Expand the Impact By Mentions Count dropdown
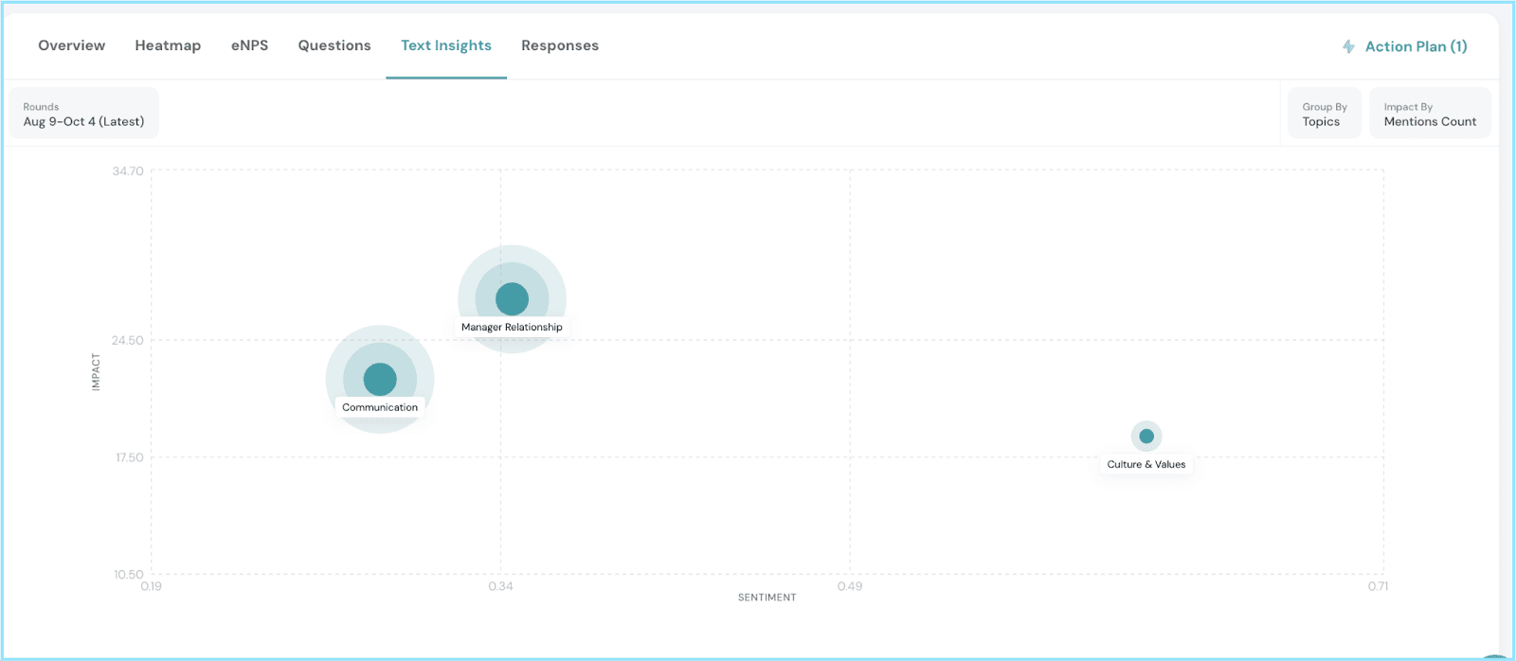 point(1429,114)
